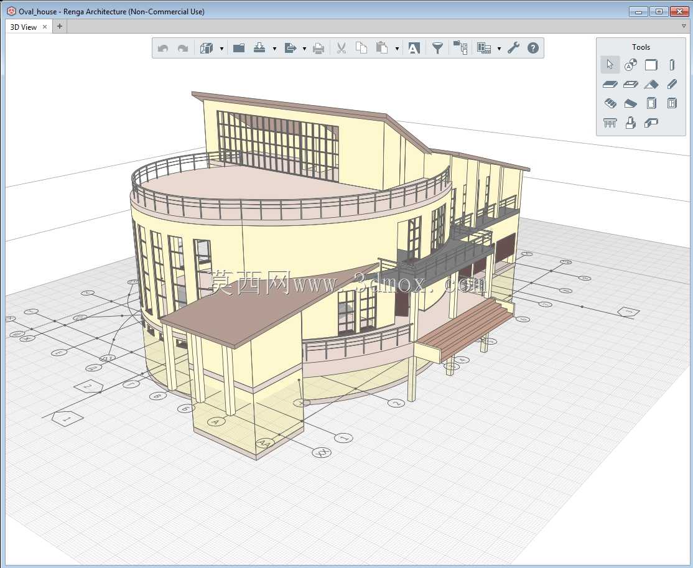This screenshot has height=568, width=693.
Task: Select the Ramp tool in Tools
Action: (631, 104)
